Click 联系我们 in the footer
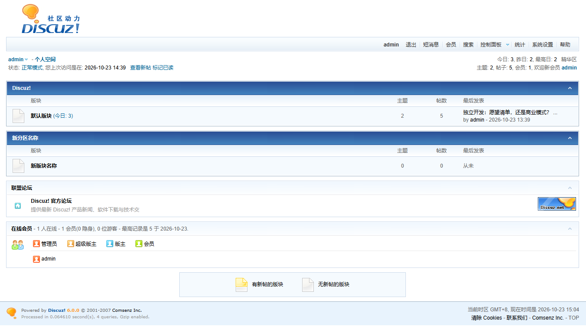Screen dimensions: 586x327 517,318
